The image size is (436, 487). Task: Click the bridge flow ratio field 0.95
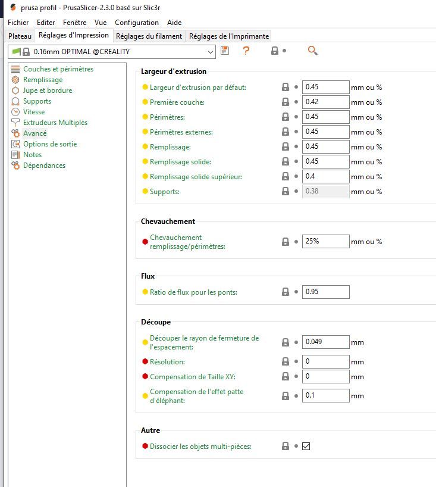[x=325, y=292]
